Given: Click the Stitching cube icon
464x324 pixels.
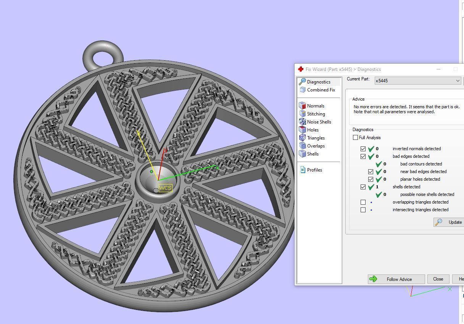Looking at the screenshot, I should click(303, 114).
